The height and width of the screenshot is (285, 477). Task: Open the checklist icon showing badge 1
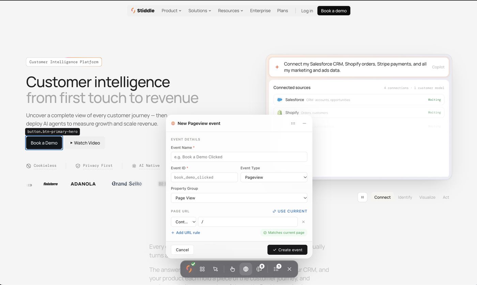coord(276,269)
